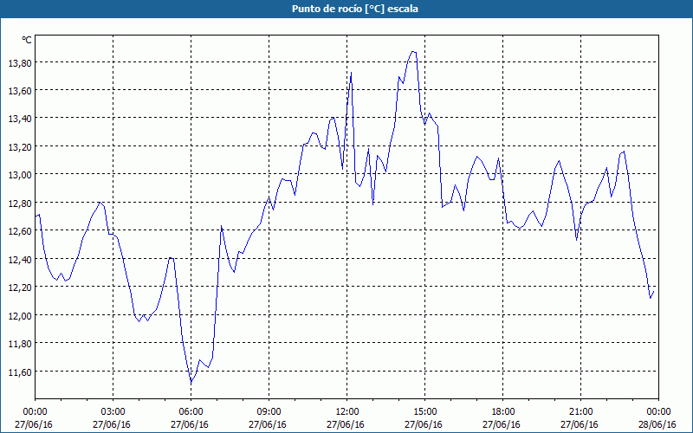
Task: Click the 15:00 time label
Action: coord(424,412)
